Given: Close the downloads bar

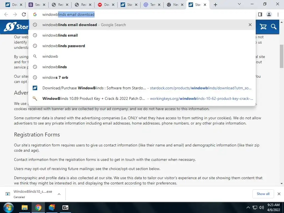Looking at the screenshot, I should pyautogui.click(x=279, y=194).
